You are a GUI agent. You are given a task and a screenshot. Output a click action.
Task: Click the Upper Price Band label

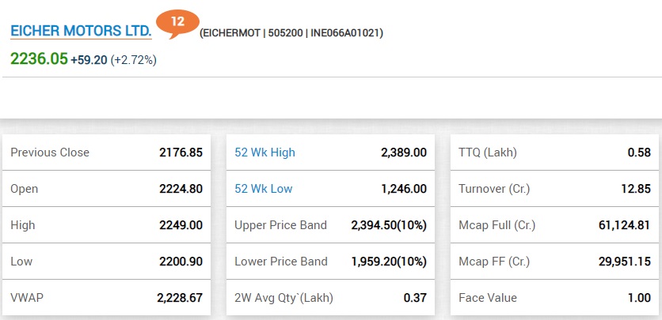coord(280,225)
